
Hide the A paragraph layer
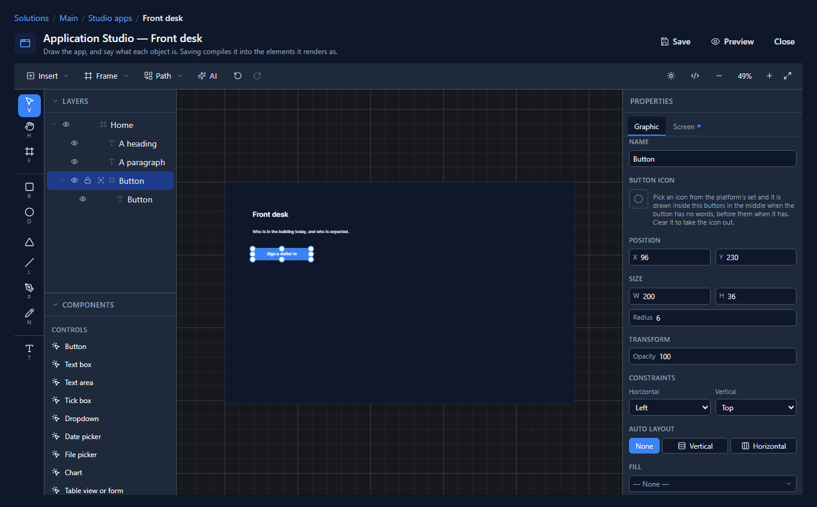point(74,162)
